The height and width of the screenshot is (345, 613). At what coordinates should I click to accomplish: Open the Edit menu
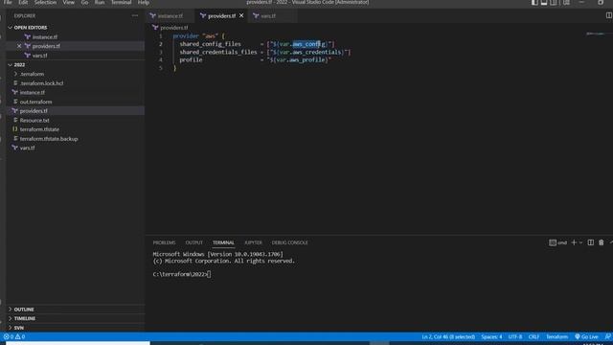click(x=23, y=2)
